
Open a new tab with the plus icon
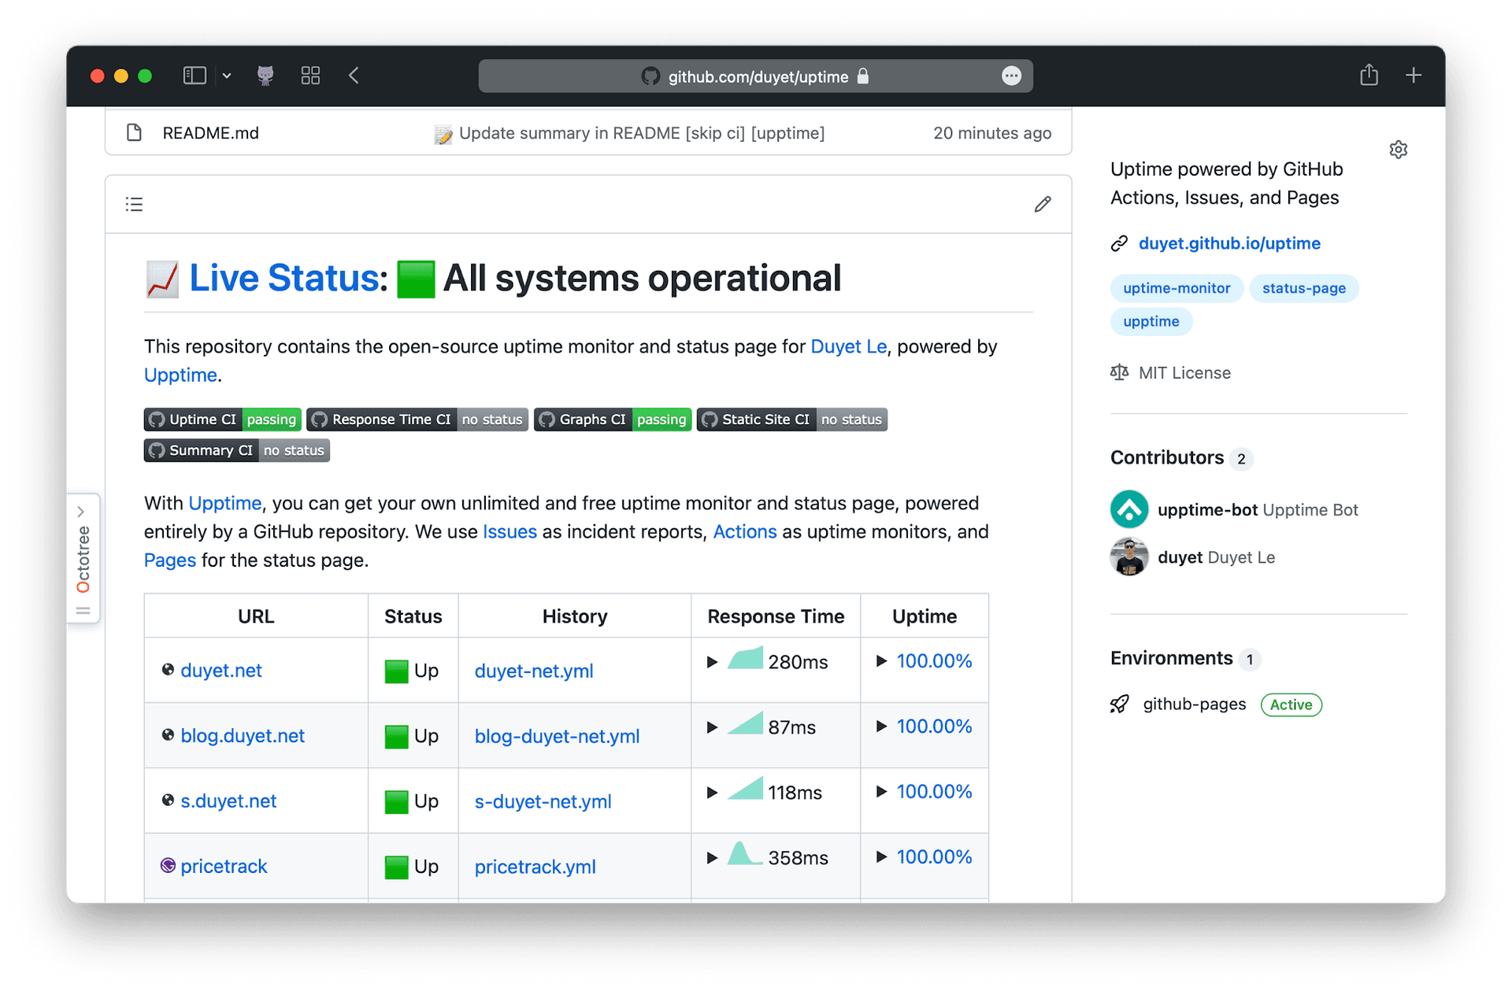click(x=1414, y=75)
